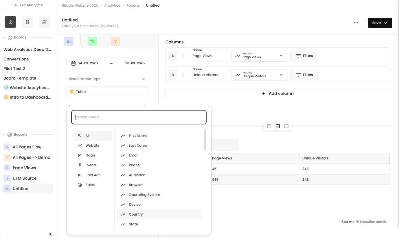The image size is (399, 239).
Task: Click the Analytics breadcrumb link
Action: coord(112,5)
